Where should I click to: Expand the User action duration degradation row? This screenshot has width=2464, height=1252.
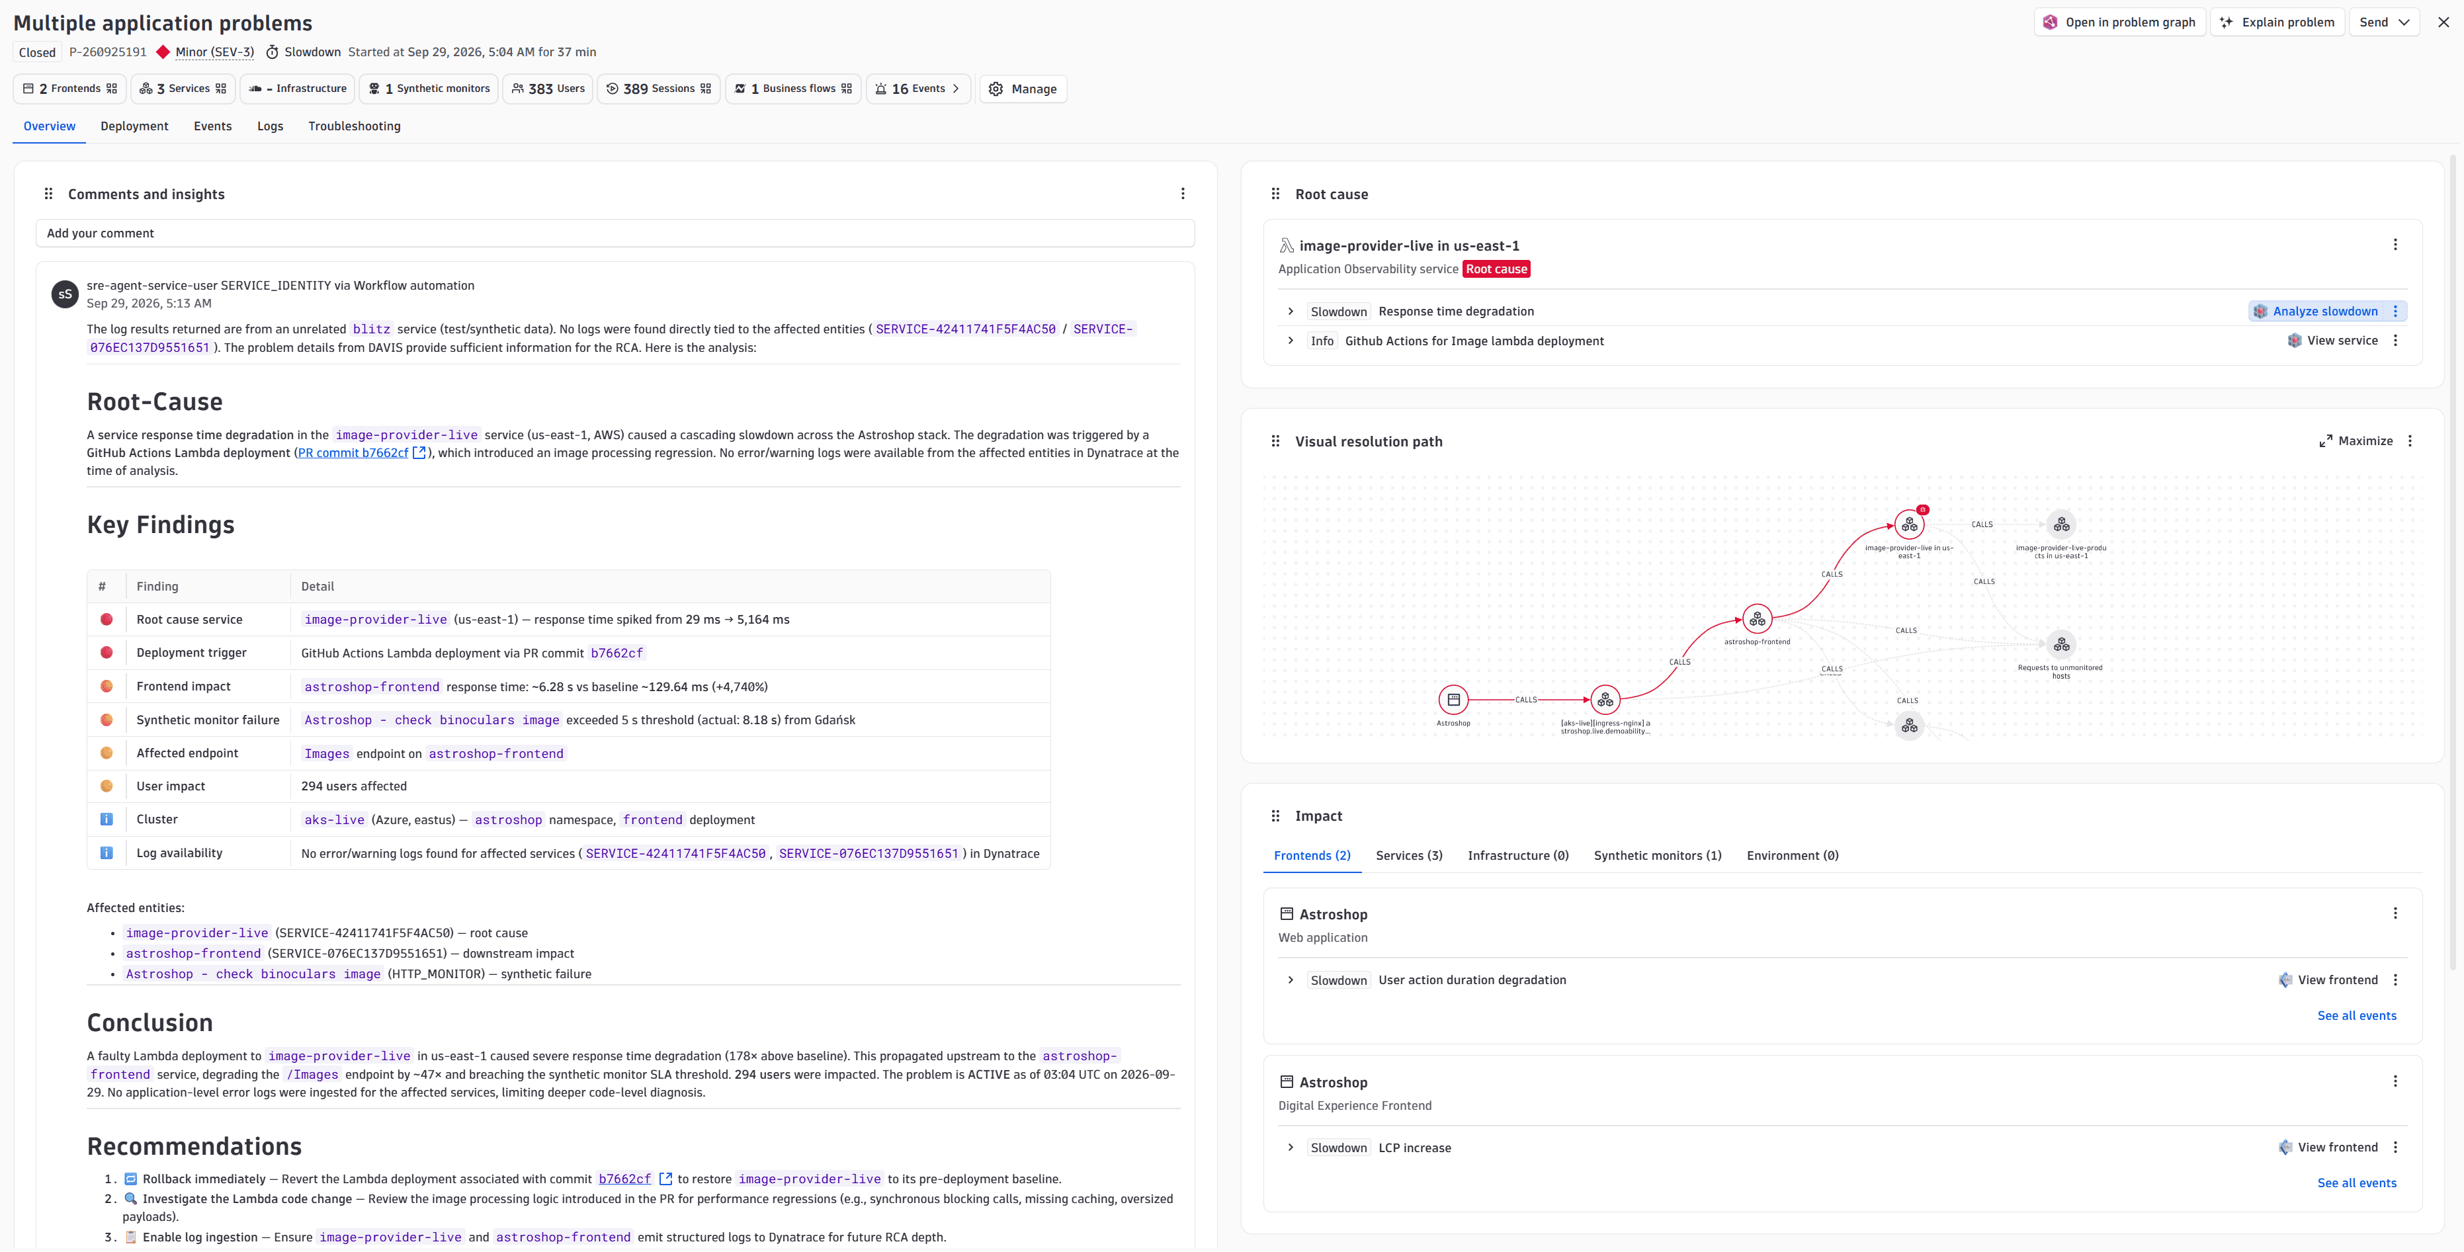1291,980
